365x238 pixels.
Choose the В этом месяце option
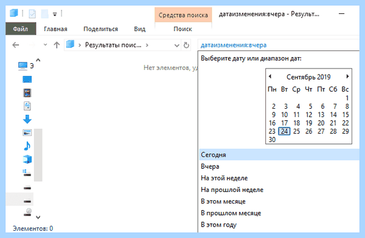click(x=279, y=202)
